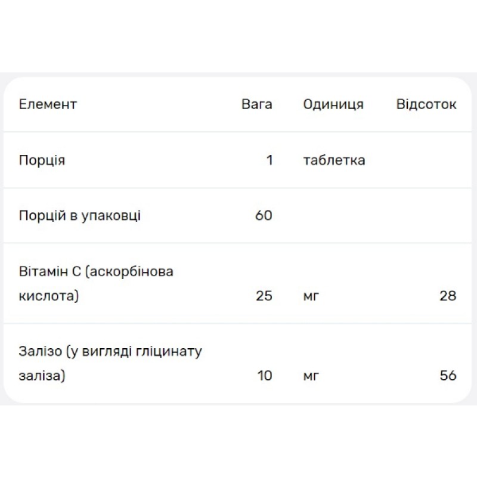Click the Вага column header

pos(257,104)
